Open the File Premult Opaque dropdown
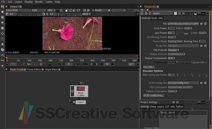 pos(173,50)
